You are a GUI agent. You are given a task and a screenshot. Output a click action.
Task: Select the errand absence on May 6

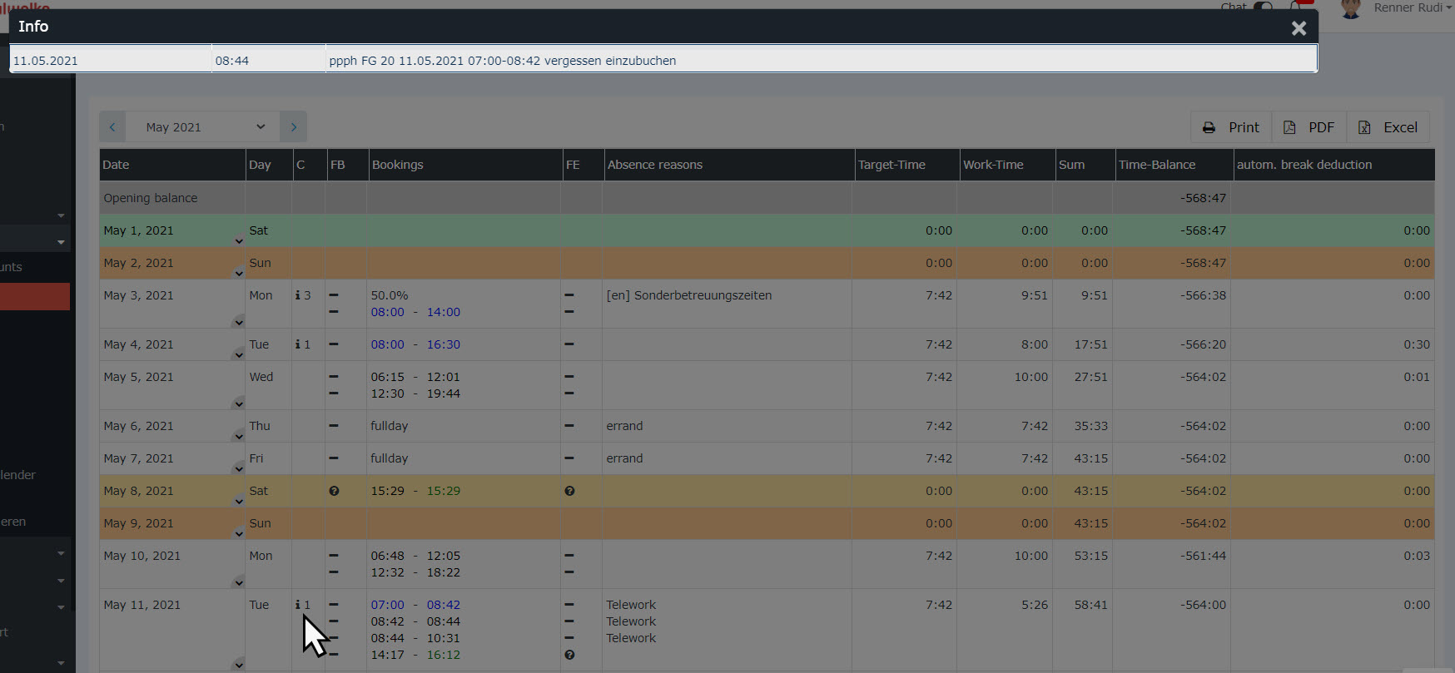[624, 426]
